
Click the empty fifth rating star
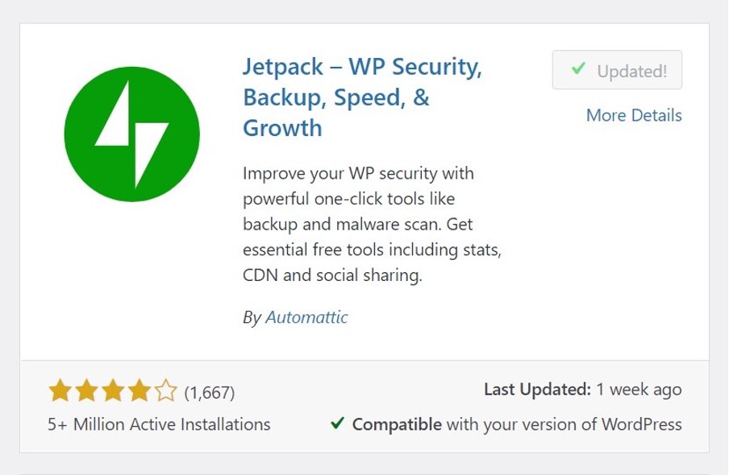[165, 392]
